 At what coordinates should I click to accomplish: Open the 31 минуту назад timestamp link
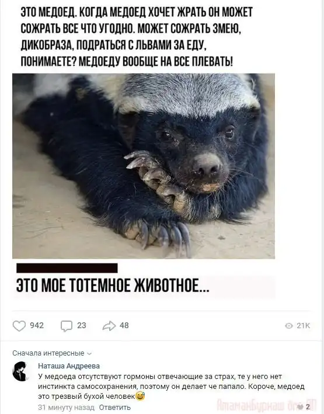pyautogui.click(x=67, y=408)
